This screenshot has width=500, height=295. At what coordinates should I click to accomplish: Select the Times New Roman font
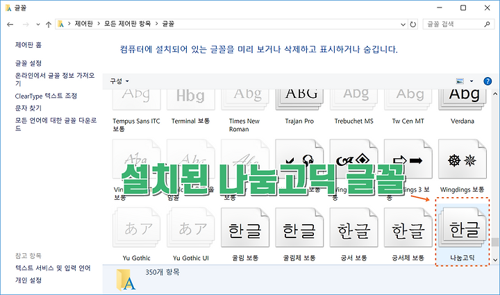(x=244, y=110)
